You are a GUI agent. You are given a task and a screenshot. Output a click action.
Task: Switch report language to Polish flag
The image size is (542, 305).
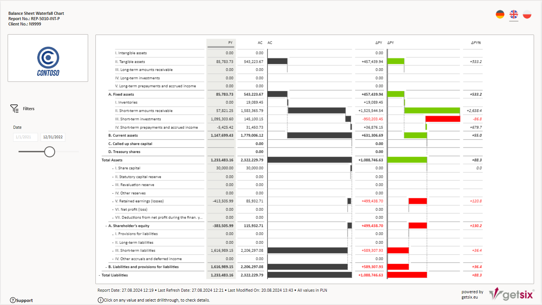point(527,14)
